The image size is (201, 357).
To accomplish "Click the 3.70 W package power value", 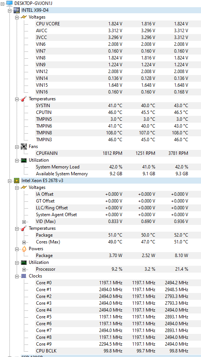I will click(x=115, y=256).
